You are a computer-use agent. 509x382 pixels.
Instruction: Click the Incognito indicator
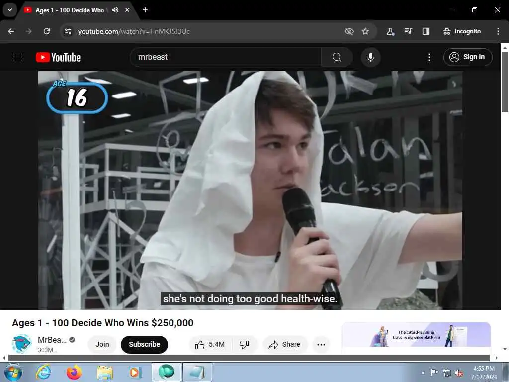(x=462, y=31)
